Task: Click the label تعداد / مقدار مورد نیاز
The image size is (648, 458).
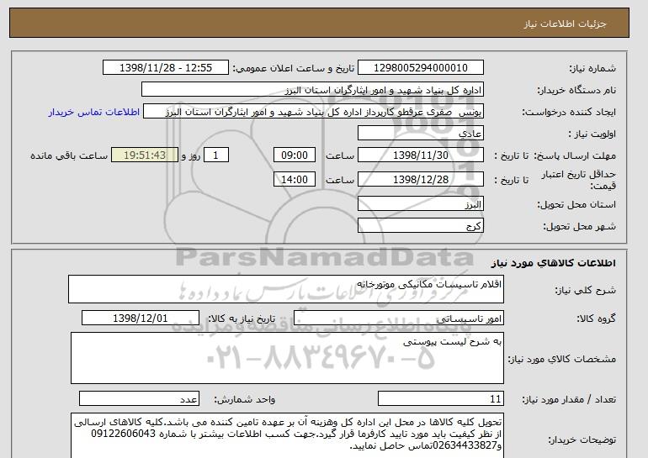Action: [569, 400]
